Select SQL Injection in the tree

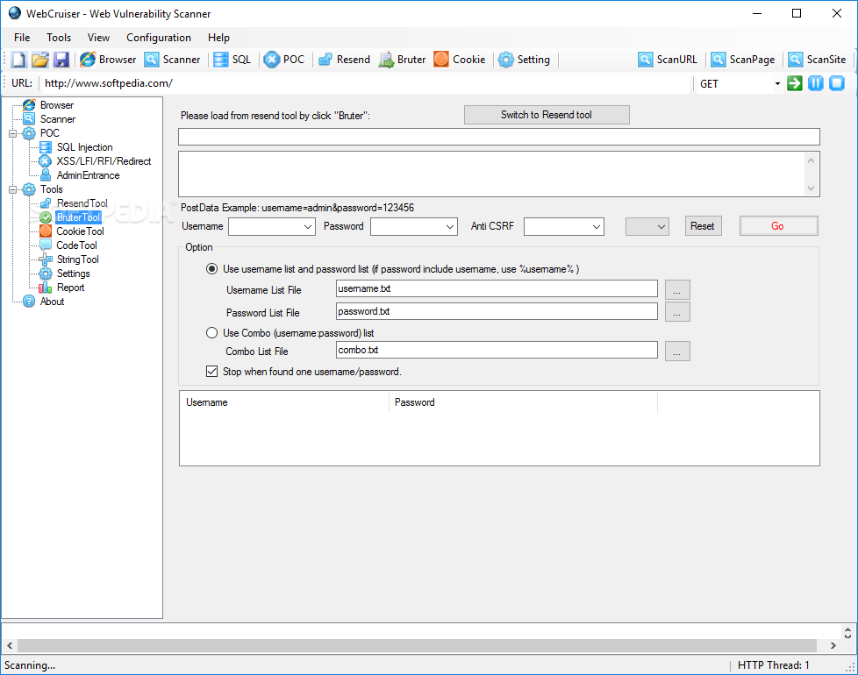pyautogui.click(x=84, y=147)
